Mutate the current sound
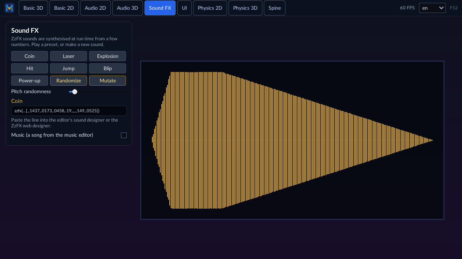462x259 pixels. click(x=108, y=81)
